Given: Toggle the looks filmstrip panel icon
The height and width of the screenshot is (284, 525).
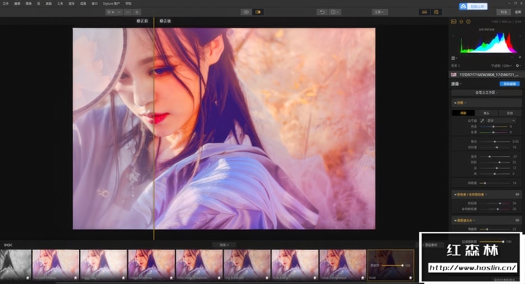Looking at the screenshot, I should [x=425, y=12].
